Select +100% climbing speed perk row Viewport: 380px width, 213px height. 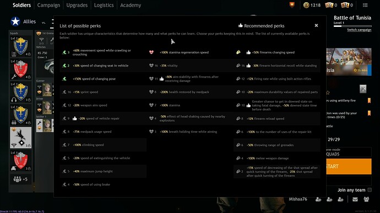coord(103,145)
